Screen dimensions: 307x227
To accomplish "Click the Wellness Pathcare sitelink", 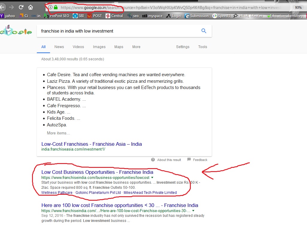I will [x=57, y=192].
